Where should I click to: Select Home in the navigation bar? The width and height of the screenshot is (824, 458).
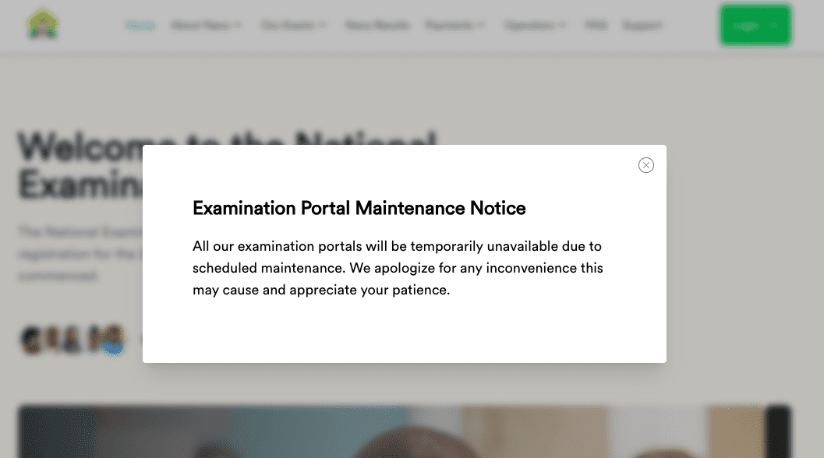pyautogui.click(x=140, y=24)
